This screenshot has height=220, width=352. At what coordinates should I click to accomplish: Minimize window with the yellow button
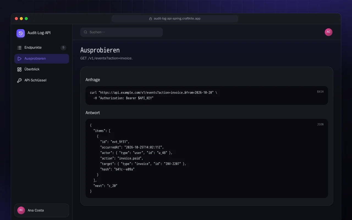coord(21,19)
